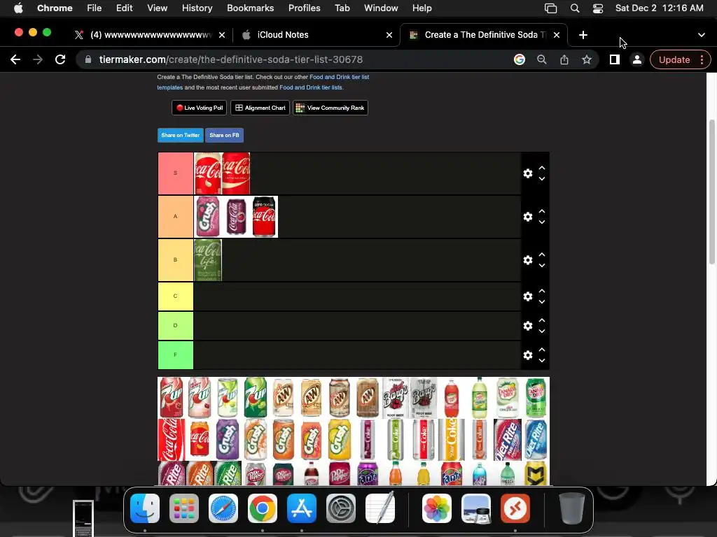The height and width of the screenshot is (537, 717).
Task: Bookmark this page with star icon
Action: coord(587,60)
